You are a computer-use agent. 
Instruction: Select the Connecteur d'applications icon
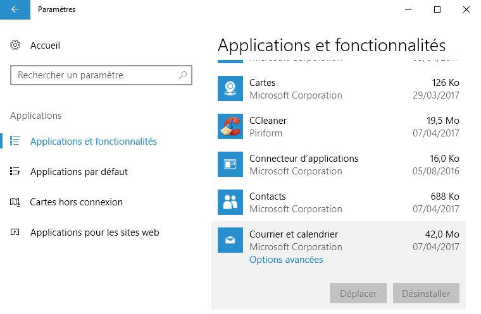coord(230,164)
